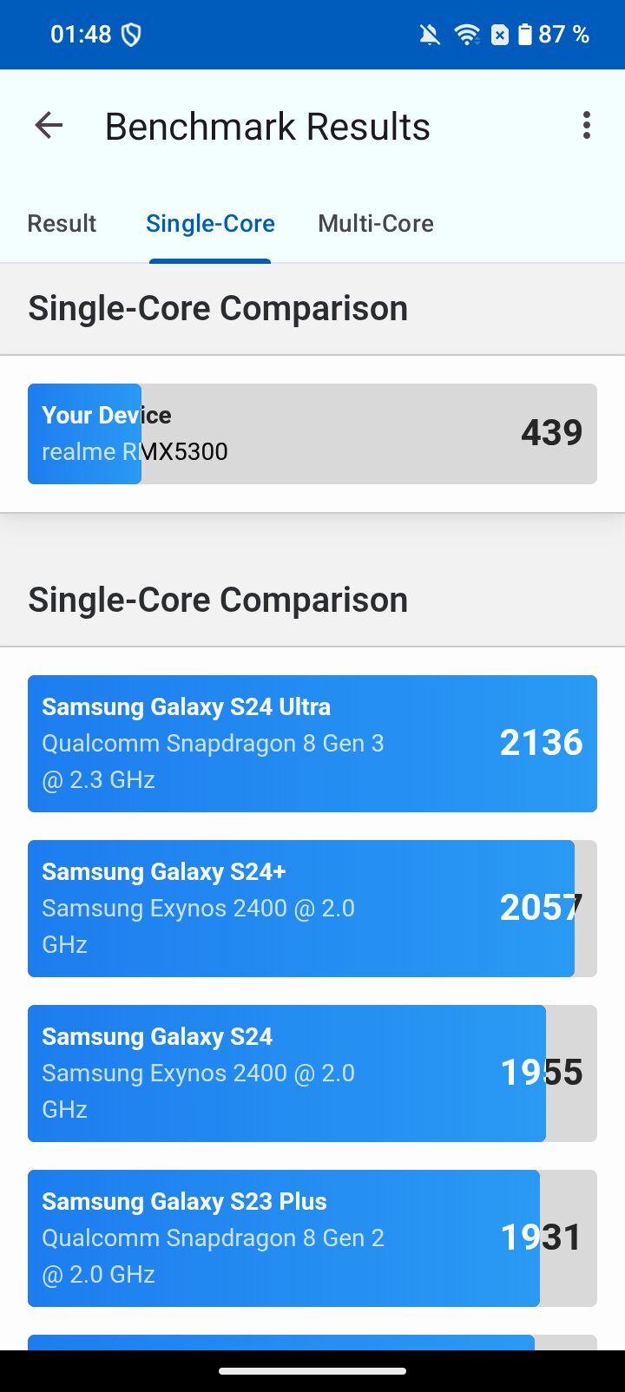Tap the clock showing 01:48

point(81,35)
